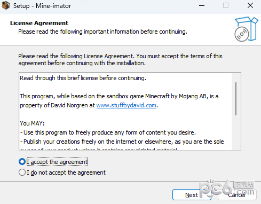Click the "I accept the agreement" label text
This screenshot has height=204, width=261.
[x=57, y=162]
